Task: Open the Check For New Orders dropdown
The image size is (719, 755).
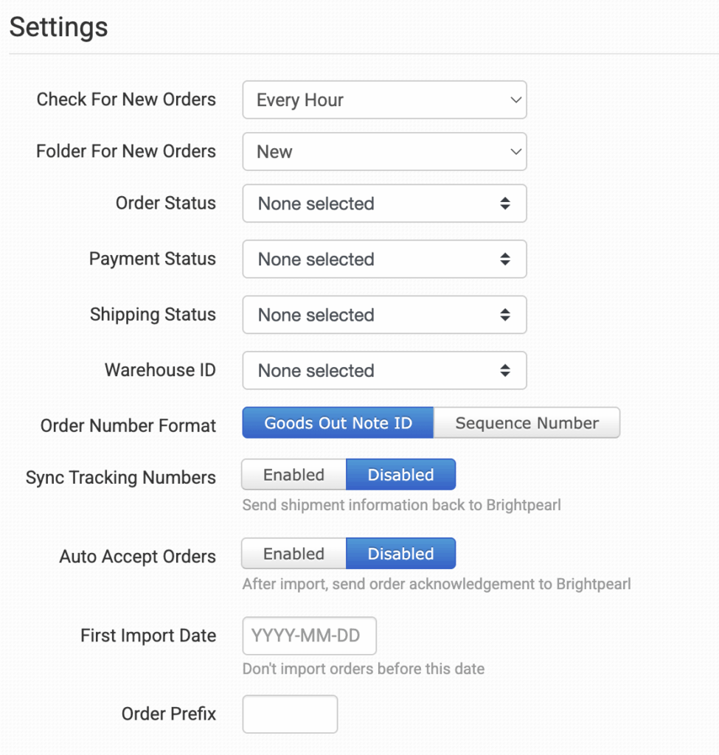Action: tap(383, 100)
